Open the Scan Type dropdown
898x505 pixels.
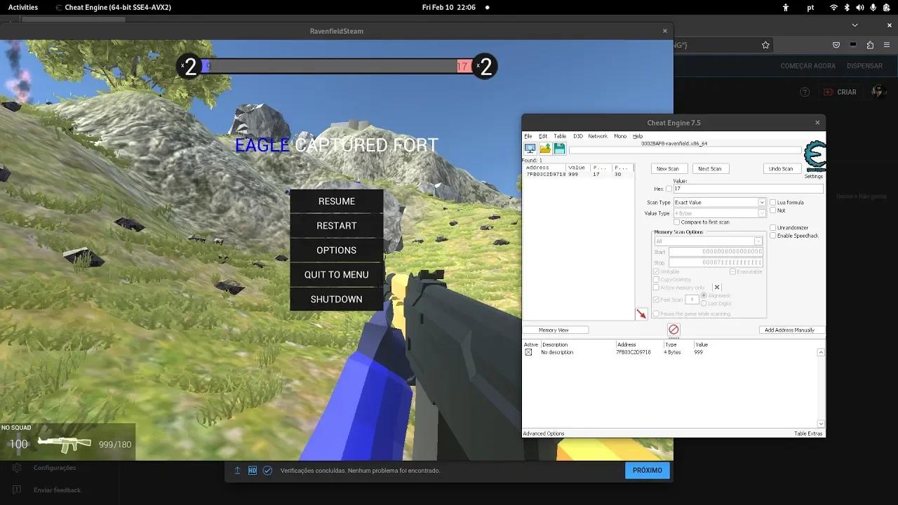pos(762,202)
